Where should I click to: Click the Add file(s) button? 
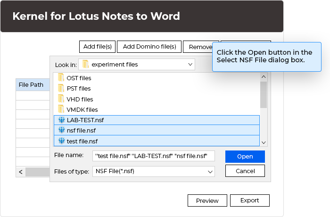click(97, 47)
